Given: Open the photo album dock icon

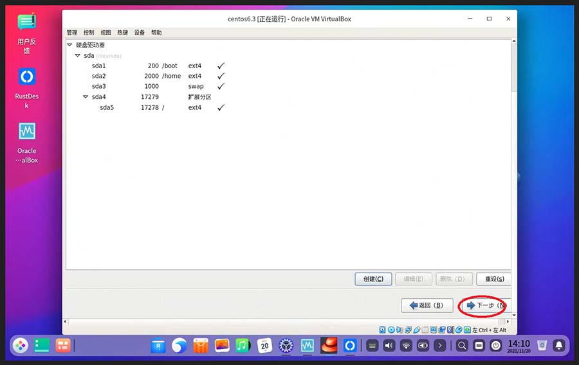Looking at the screenshot, I should (222, 346).
